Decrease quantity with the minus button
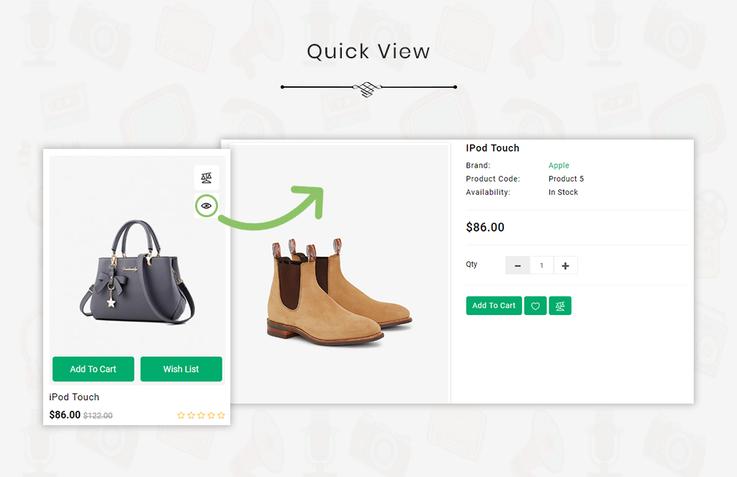 [x=517, y=265]
